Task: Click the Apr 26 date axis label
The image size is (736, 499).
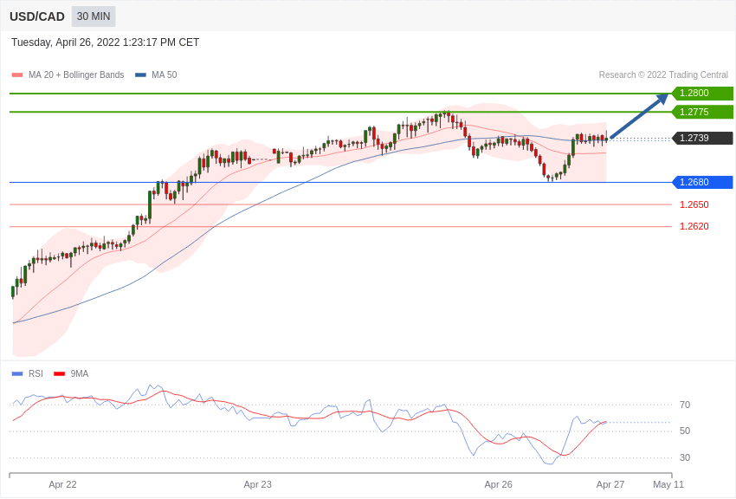Action: coord(498,484)
